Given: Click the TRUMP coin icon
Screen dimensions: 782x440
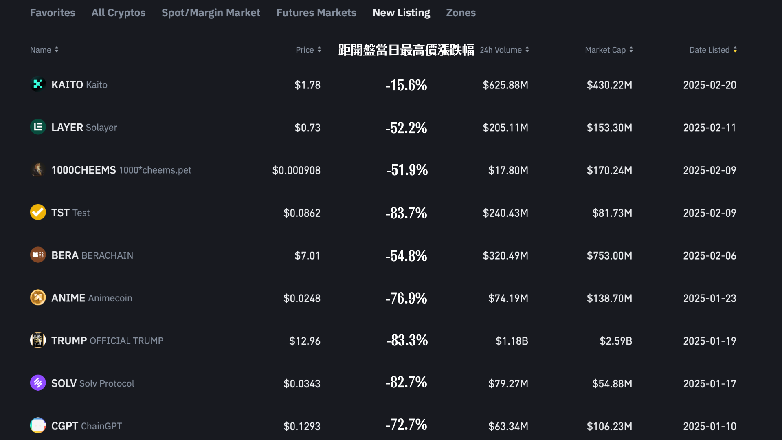Looking at the screenshot, I should click(x=38, y=340).
